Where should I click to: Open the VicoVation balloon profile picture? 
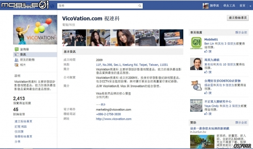(35, 30)
